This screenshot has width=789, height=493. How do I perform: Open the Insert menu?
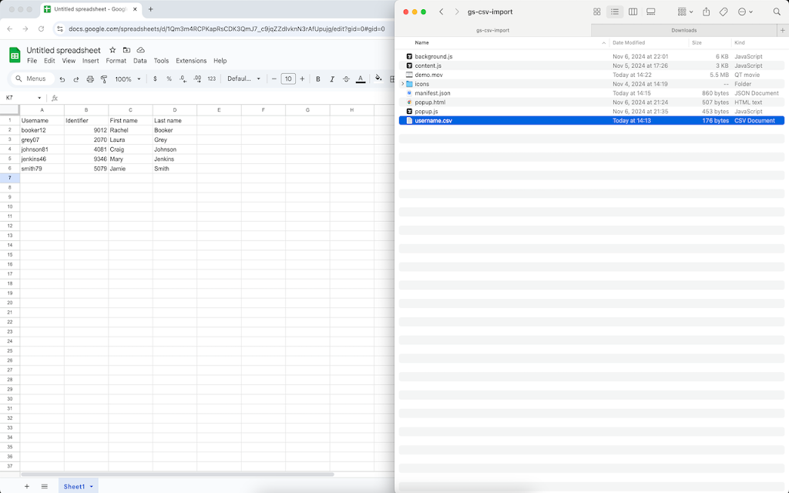tap(91, 61)
